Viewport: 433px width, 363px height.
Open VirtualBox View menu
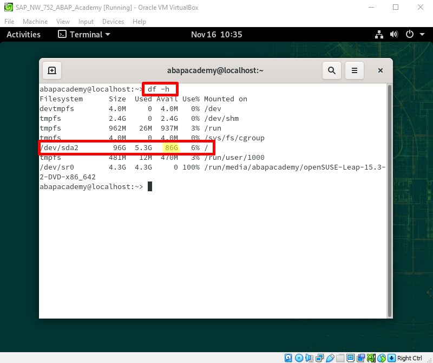coord(63,22)
